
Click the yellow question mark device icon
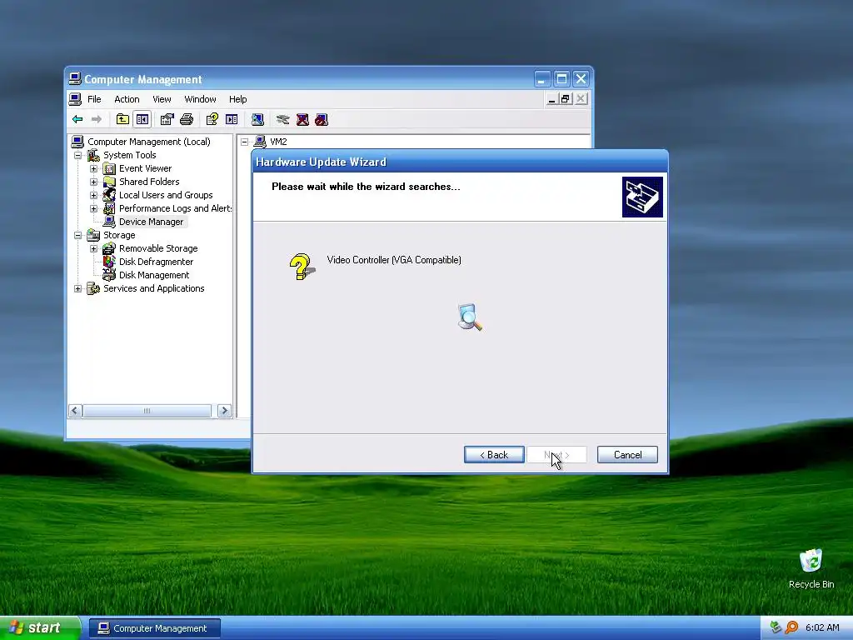click(x=302, y=267)
